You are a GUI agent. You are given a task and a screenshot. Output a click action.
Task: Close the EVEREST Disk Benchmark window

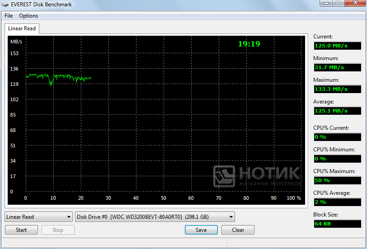click(x=355, y=3)
